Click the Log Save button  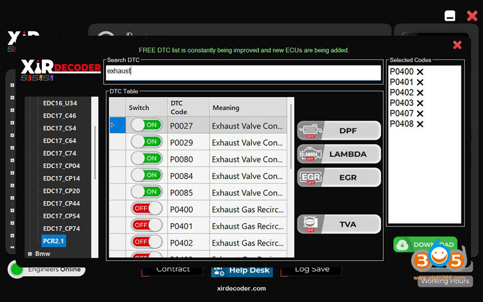(312, 270)
